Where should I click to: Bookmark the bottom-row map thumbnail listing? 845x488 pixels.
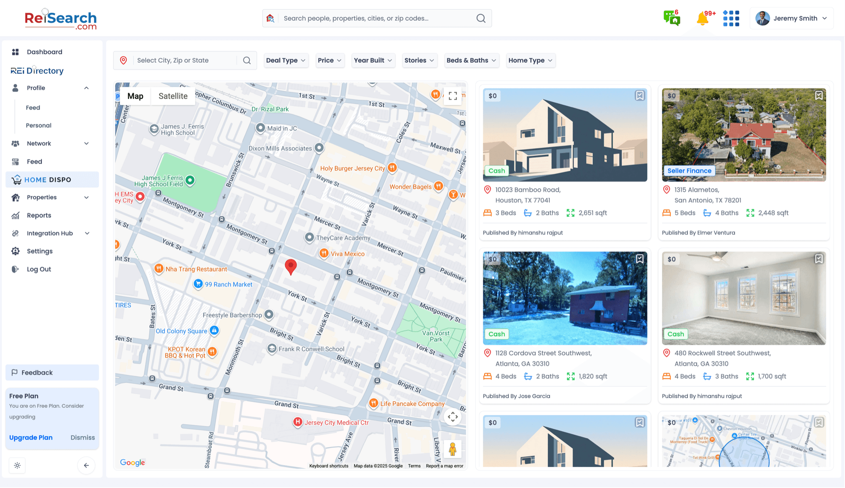(x=819, y=422)
